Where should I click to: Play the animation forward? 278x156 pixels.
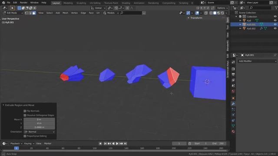pyautogui.click(x=117, y=143)
